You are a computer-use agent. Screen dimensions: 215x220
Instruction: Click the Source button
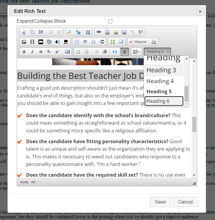pyautogui.click(x=138, y=42)
